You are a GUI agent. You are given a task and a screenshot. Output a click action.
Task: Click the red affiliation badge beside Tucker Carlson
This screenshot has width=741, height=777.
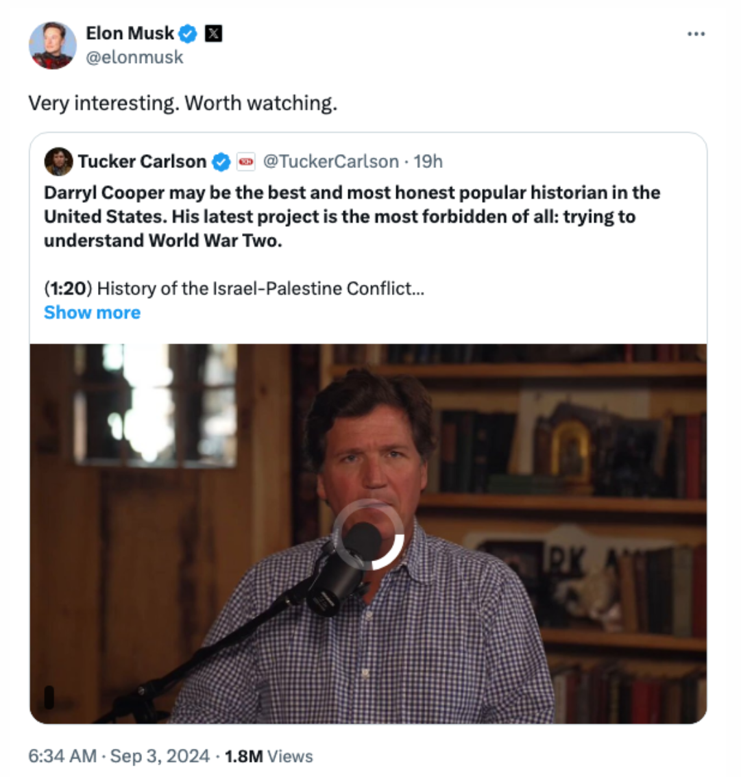tap(245, 162)
